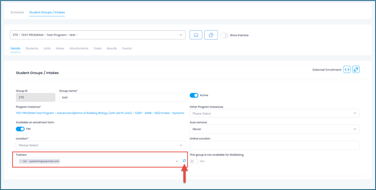Viewport: 376px width, 190px height.
Task: Click the save icon button
Action: pyautogui.click(x=196, y=35)
